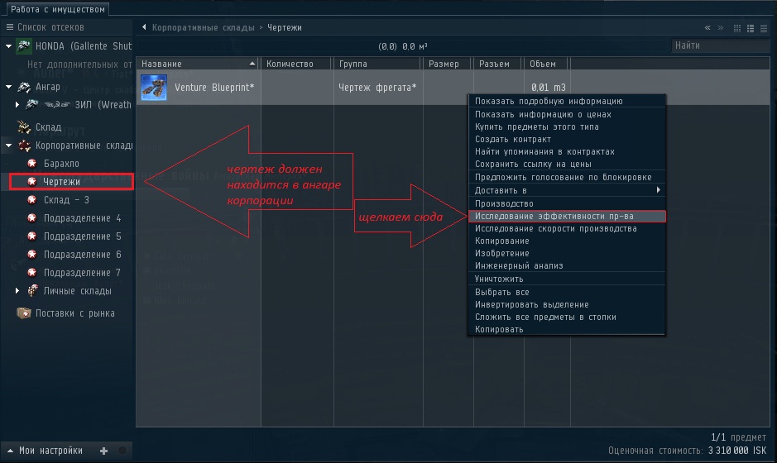Open the Доставить в submenu arrow

click(658, 189)
